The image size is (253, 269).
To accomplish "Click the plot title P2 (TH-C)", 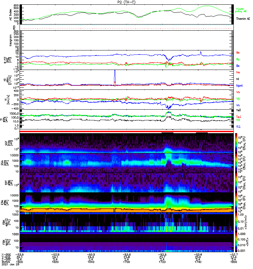I will (x=126, y=2).
